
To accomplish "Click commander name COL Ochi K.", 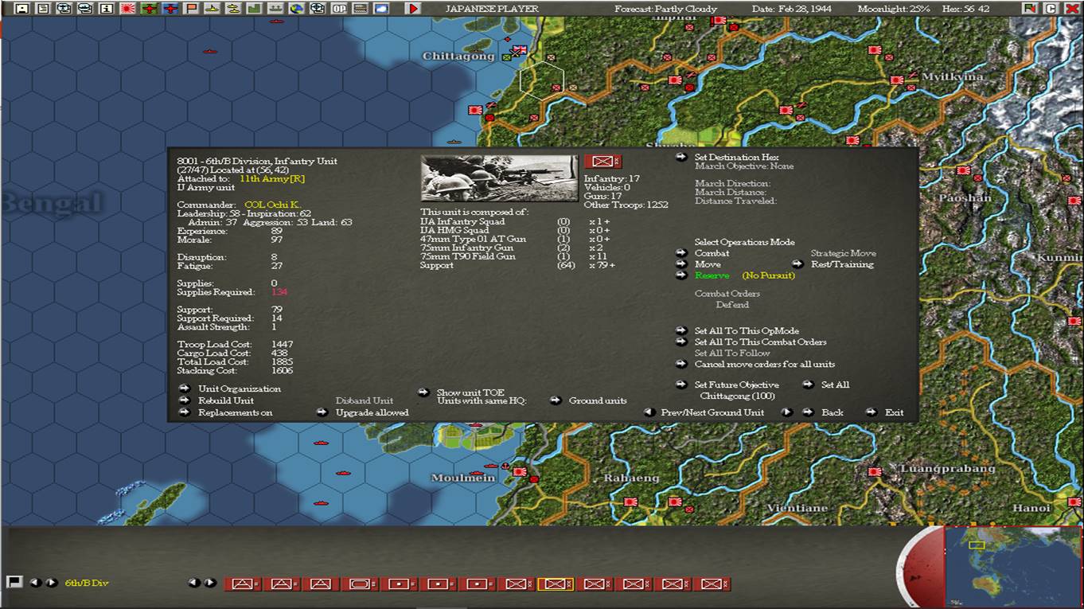I will click(x=272, y=205).
